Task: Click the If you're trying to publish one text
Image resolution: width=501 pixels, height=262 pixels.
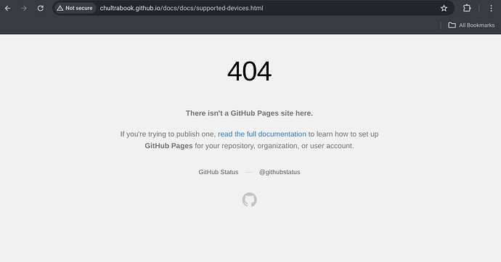Action: [x=168, y=134]
